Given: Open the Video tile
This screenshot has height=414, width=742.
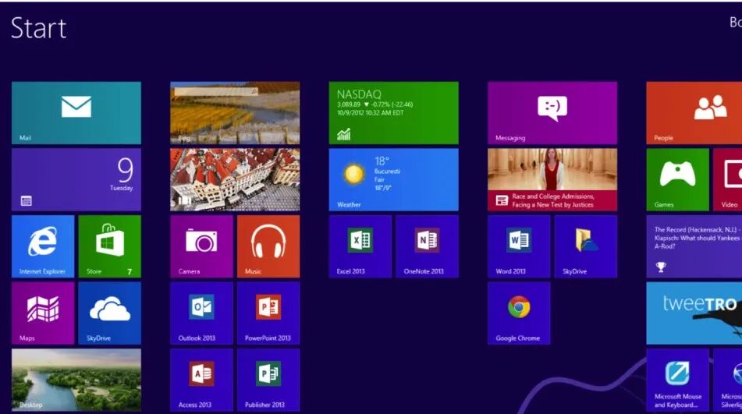Looking at the screenshot, I should coord(728,179).
